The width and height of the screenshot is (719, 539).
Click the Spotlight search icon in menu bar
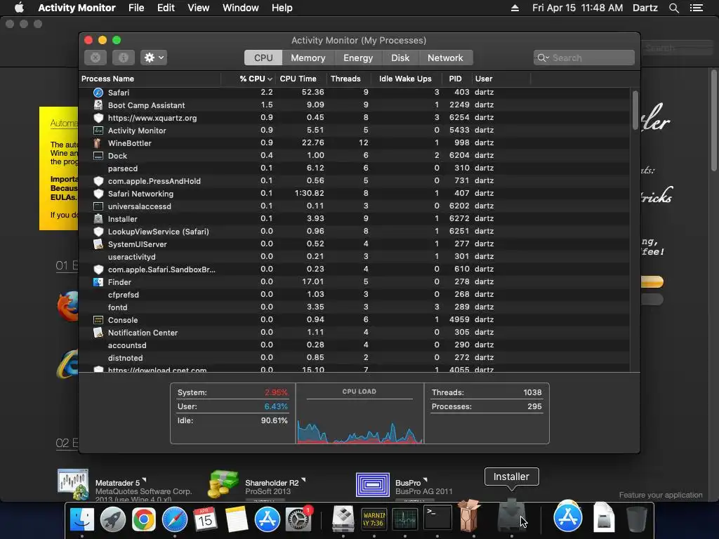pos(673,8)
